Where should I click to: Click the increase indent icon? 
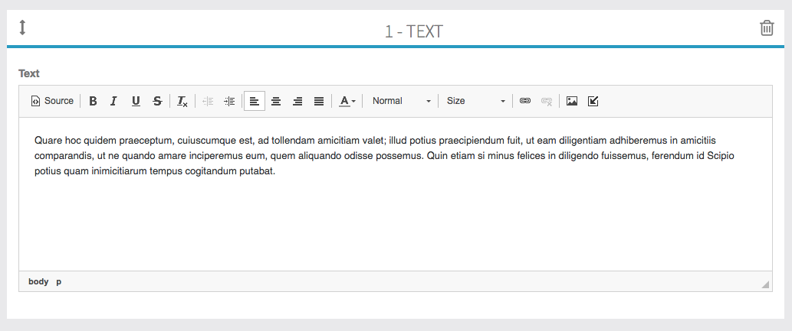[229, 101]
